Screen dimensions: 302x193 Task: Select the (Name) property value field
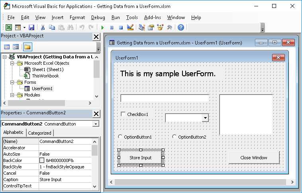tap(65, 141)
